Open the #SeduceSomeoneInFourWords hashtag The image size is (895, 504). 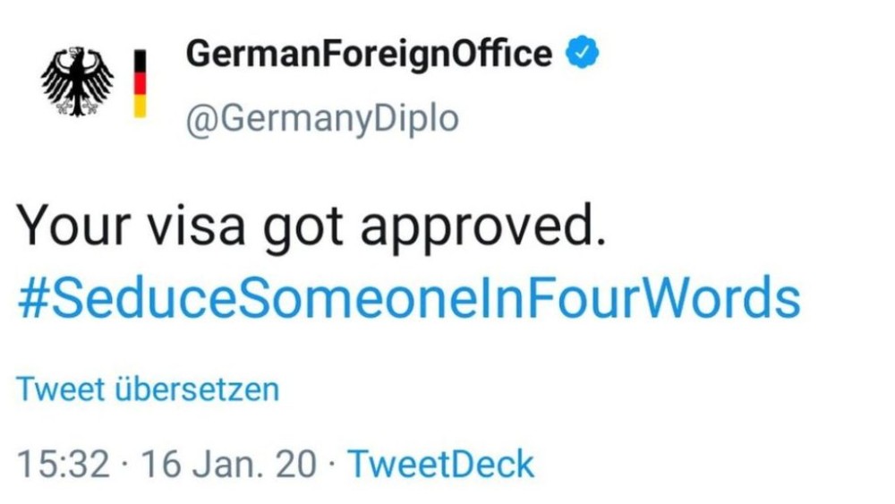[x=409, y=298]
